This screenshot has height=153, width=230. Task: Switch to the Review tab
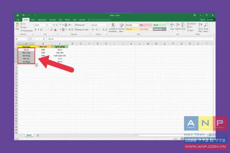[67, 20]
